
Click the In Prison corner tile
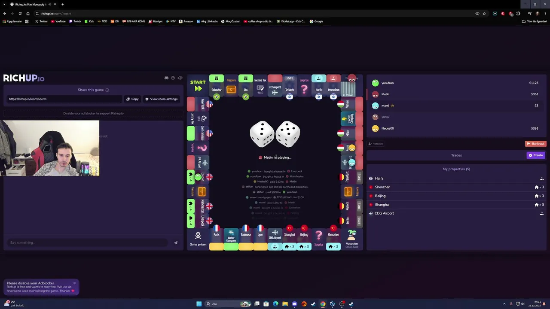[x=352, y=85]
